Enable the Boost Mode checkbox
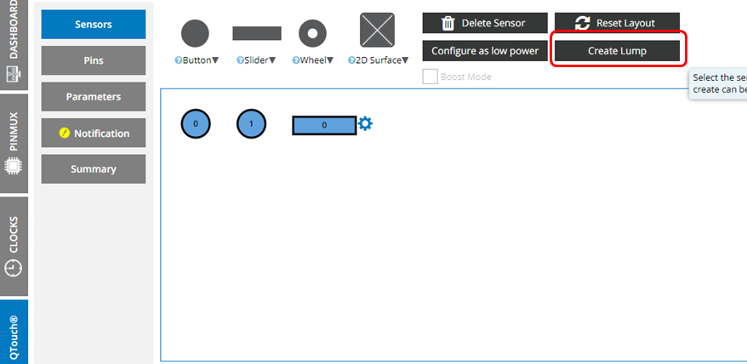 431,77
